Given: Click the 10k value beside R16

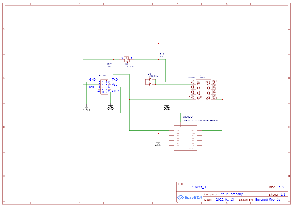Looking at the screenshot, I should (162, 56).
